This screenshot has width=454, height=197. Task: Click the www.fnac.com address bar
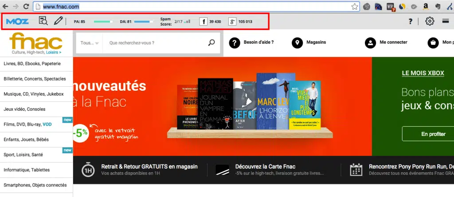pos(196,6)
